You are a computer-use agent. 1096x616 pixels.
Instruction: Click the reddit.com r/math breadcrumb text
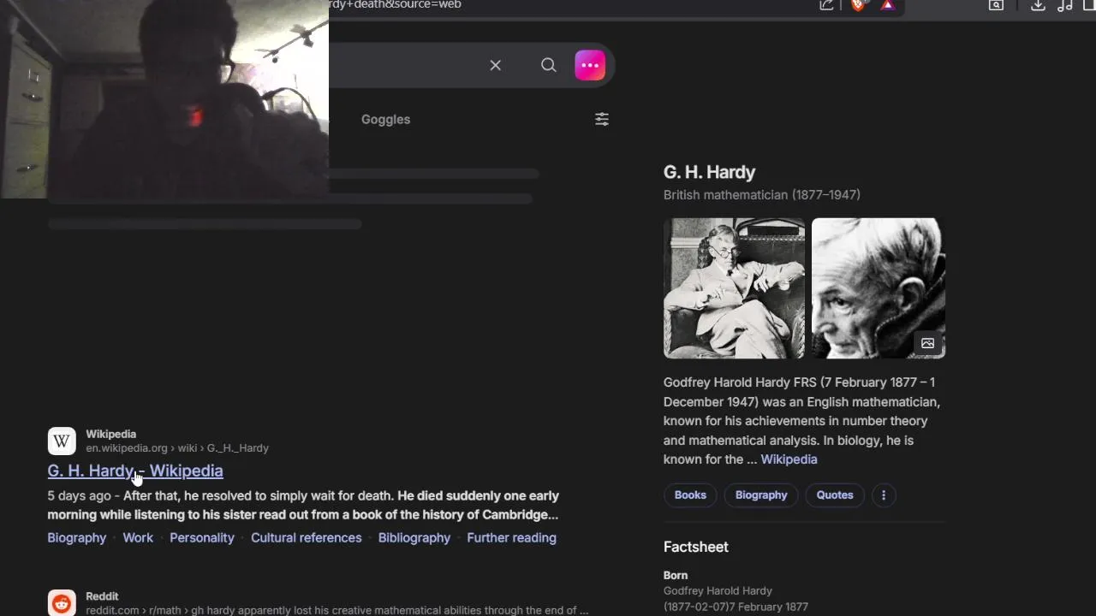point(337,610)
